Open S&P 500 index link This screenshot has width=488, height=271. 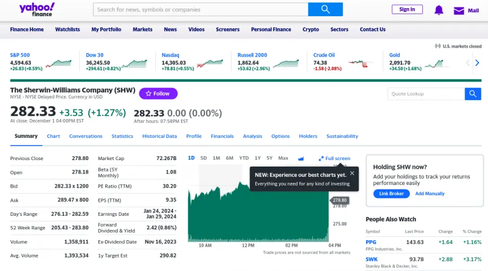click(20, 55)
